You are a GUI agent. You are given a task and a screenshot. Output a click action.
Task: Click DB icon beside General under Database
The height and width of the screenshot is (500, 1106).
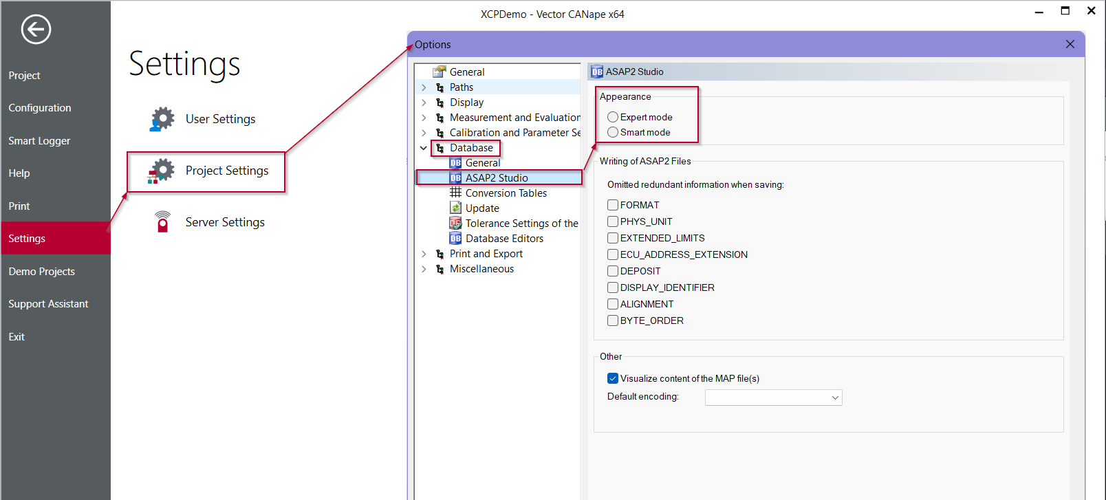pyautogui.click(x=455, y=163)
